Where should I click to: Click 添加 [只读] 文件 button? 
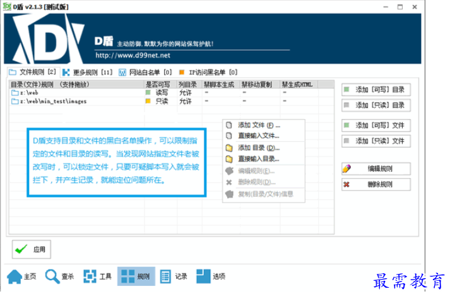[x=376, y=141]
